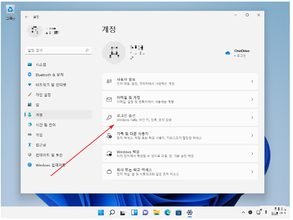Click the gamepad icon for 게임

29,135
